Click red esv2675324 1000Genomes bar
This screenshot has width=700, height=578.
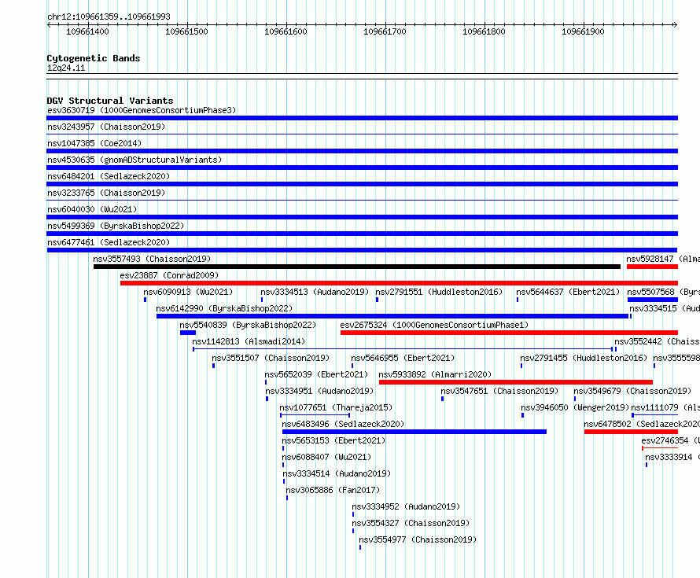(x=510, y=333)
